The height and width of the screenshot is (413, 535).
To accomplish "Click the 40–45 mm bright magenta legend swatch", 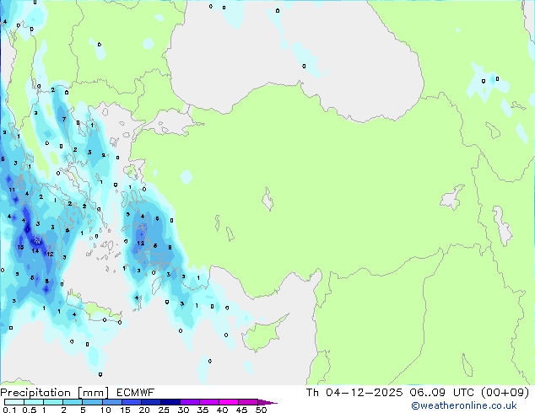I will click(229, 402).
